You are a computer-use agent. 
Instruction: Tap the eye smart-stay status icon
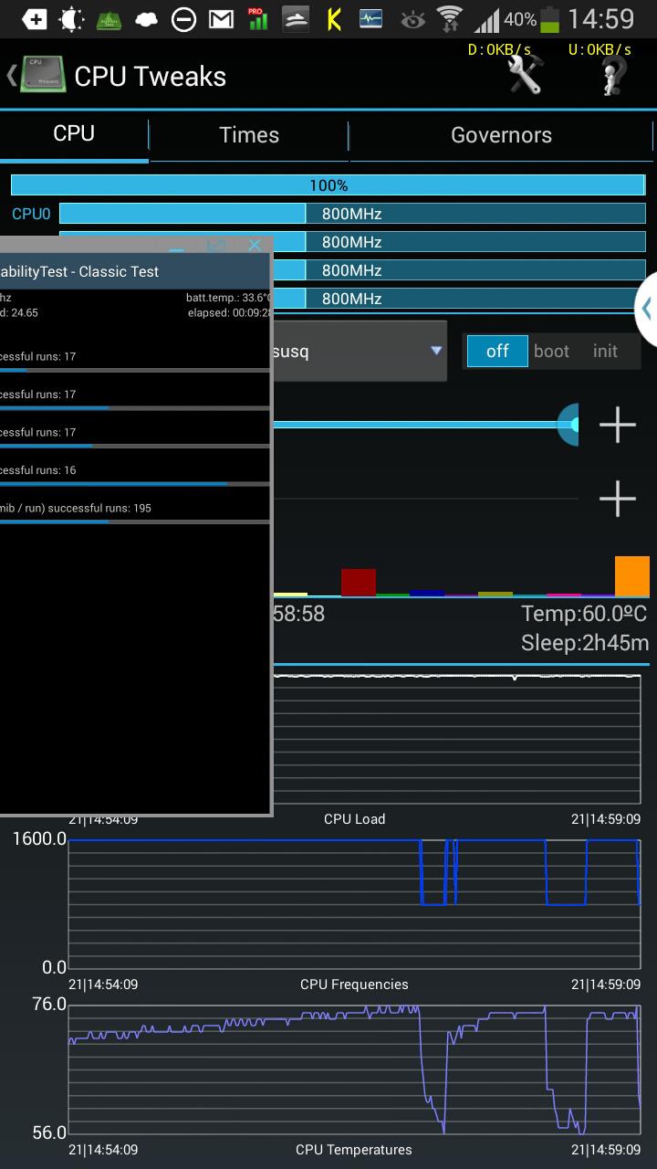coord(412,19)
